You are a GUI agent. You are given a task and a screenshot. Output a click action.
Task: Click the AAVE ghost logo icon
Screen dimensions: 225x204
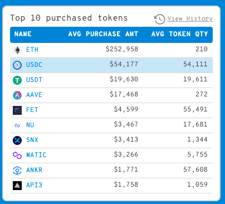pos(17,95)
